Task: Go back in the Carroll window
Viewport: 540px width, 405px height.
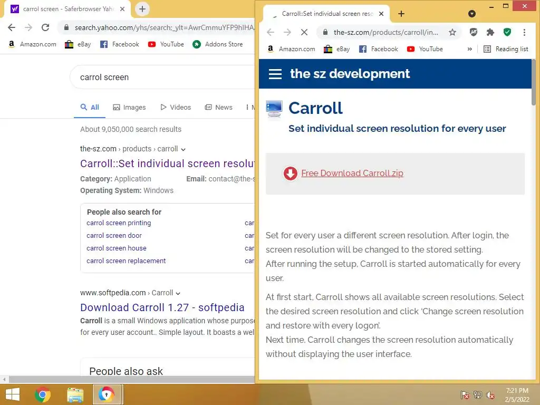Action: point(271,32)
